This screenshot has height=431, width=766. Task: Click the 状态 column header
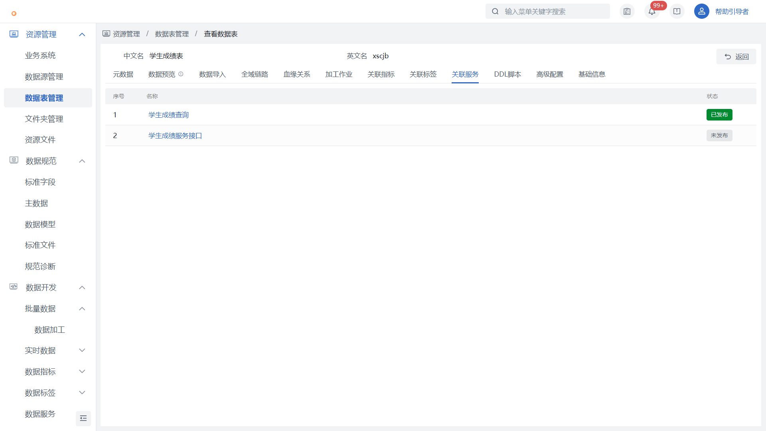(x=712, y=96)
